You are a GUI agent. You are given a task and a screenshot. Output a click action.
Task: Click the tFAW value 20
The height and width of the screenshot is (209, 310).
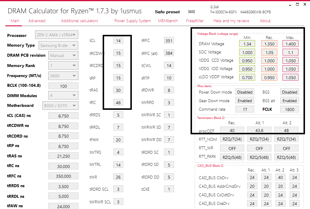pos(118,140)
